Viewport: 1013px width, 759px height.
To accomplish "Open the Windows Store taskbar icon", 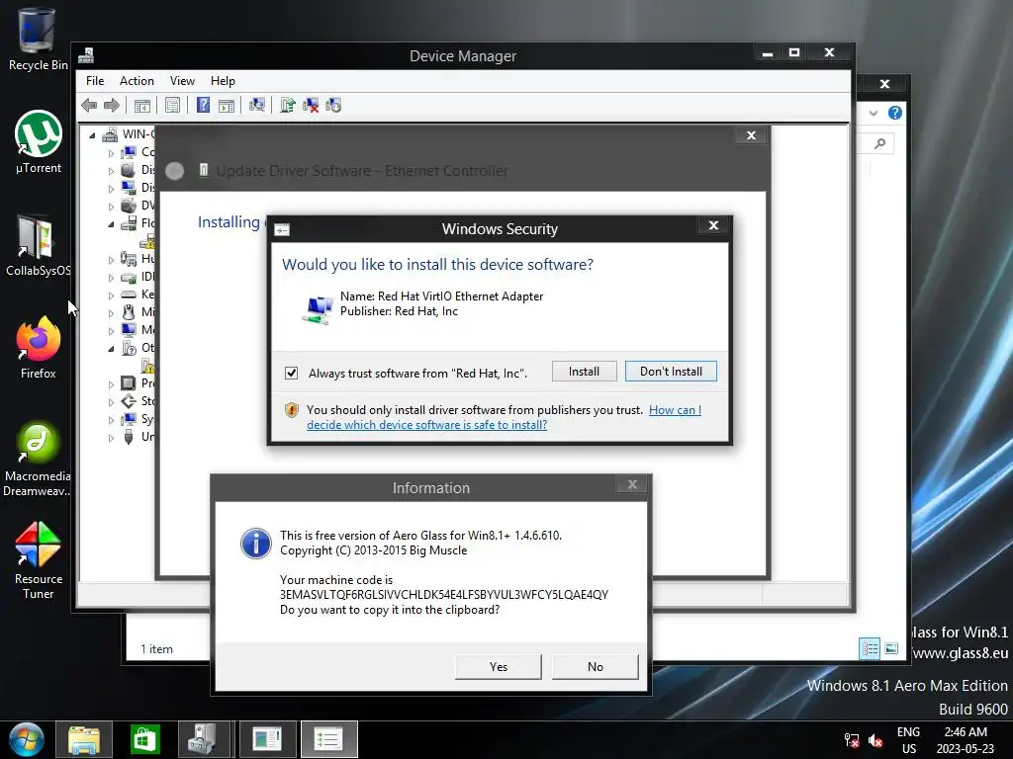I will [144, 739].
